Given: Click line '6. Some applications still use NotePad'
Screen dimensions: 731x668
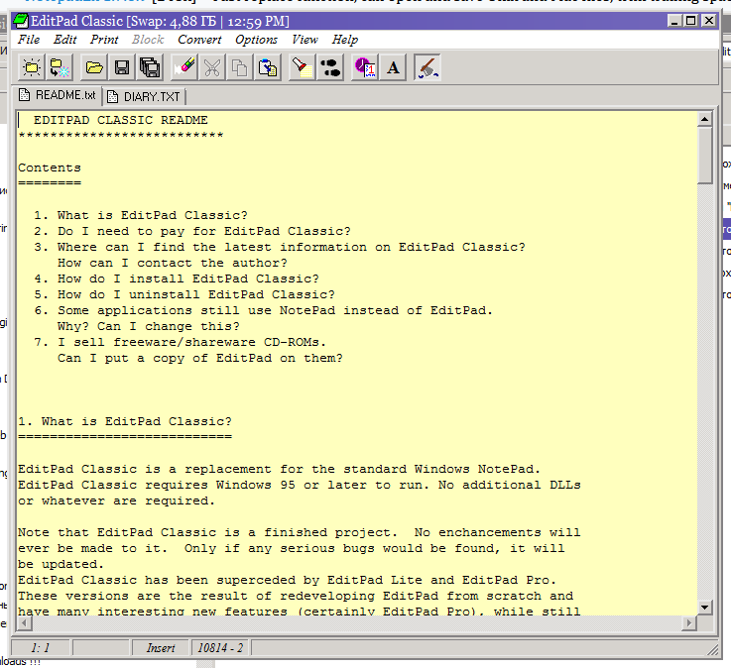Looking at the screenshot, I should 264,310.
